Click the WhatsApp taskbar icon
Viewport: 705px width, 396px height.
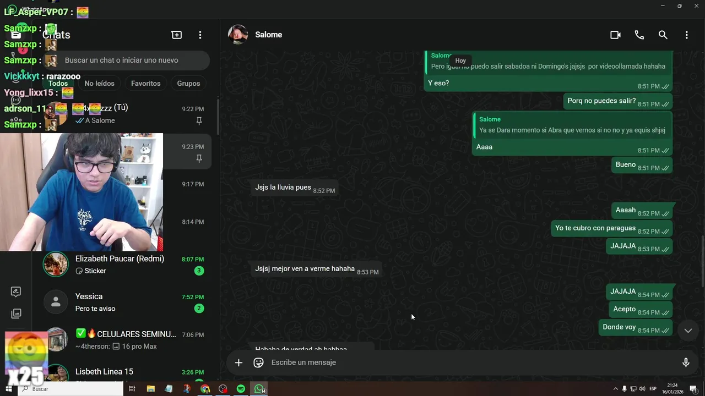[259, 389]
